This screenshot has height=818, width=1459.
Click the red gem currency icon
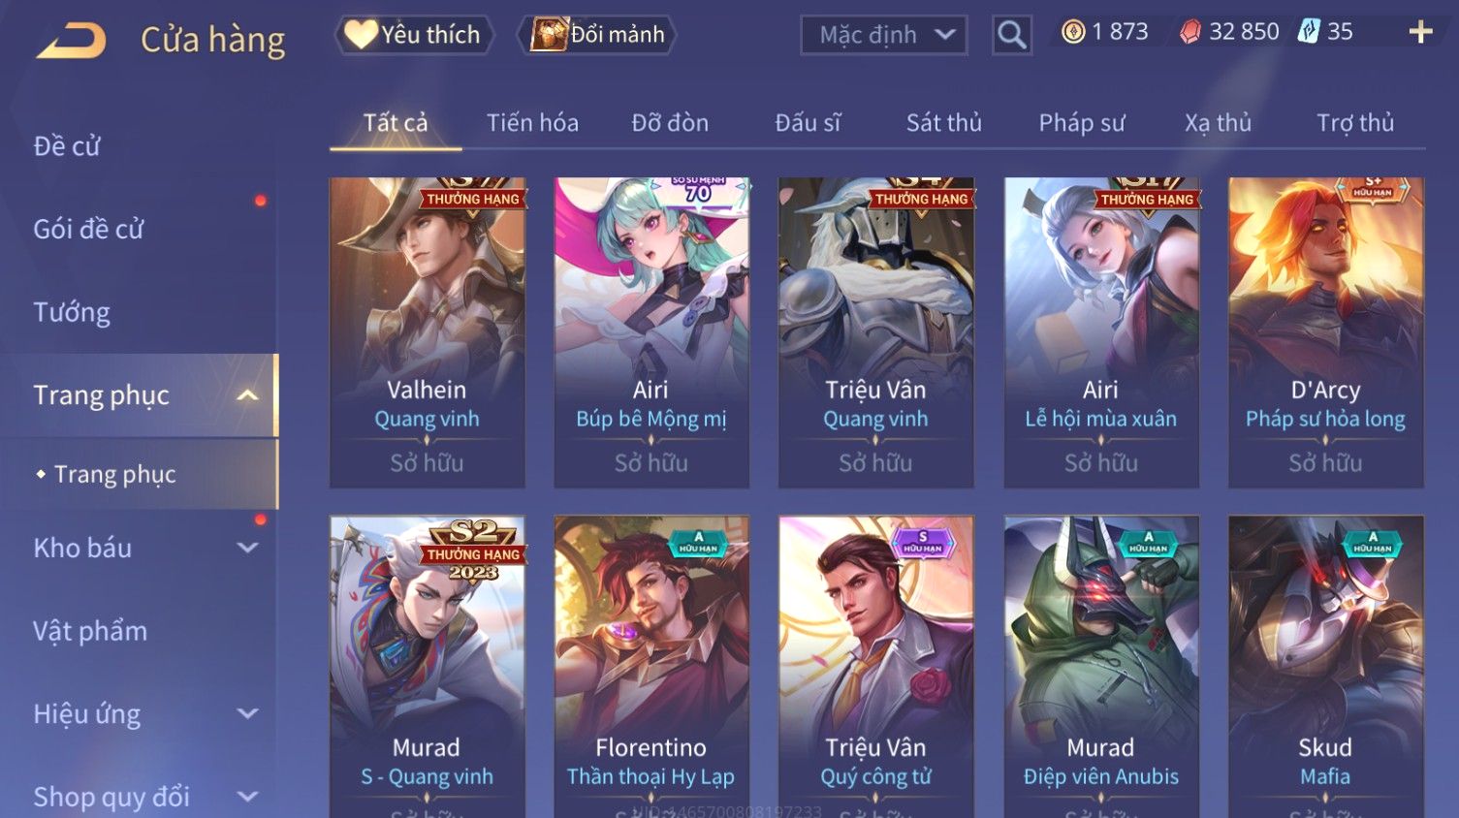point(1190,33)
